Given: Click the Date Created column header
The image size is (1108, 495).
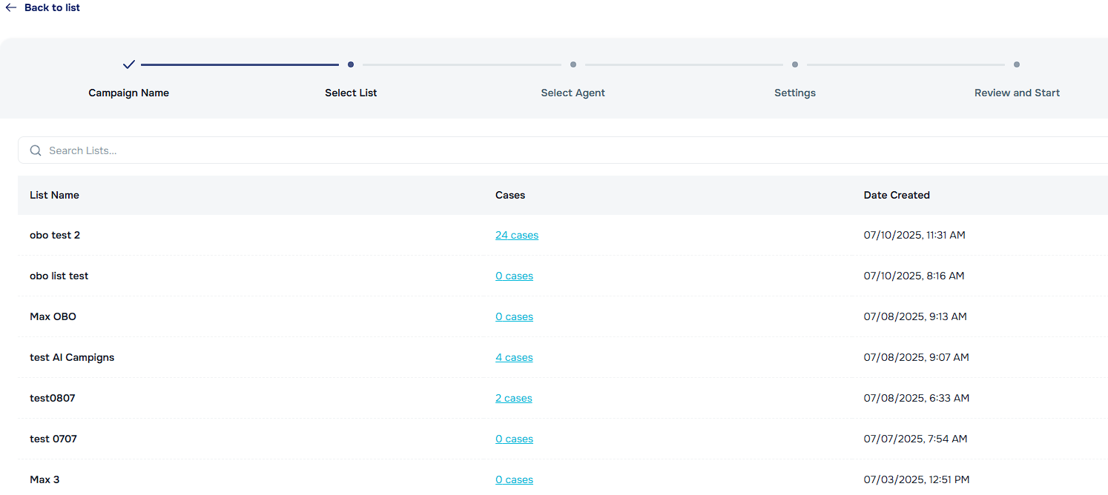Looking at the screenshot, I should [x=897, y=195].
